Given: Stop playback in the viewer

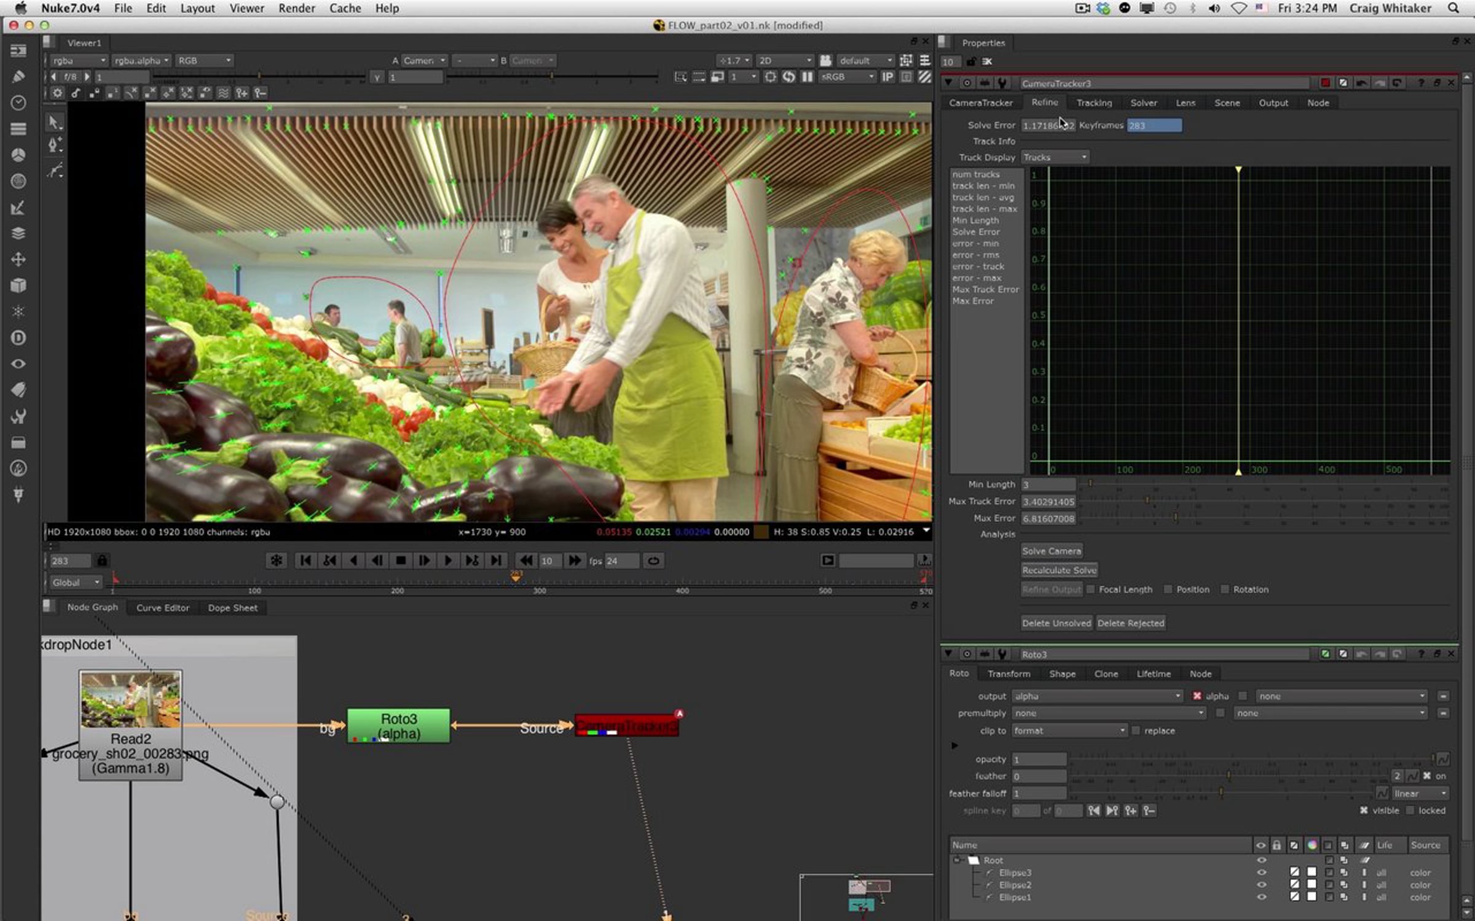Looking at the screenshot, I should coord(401,561).
